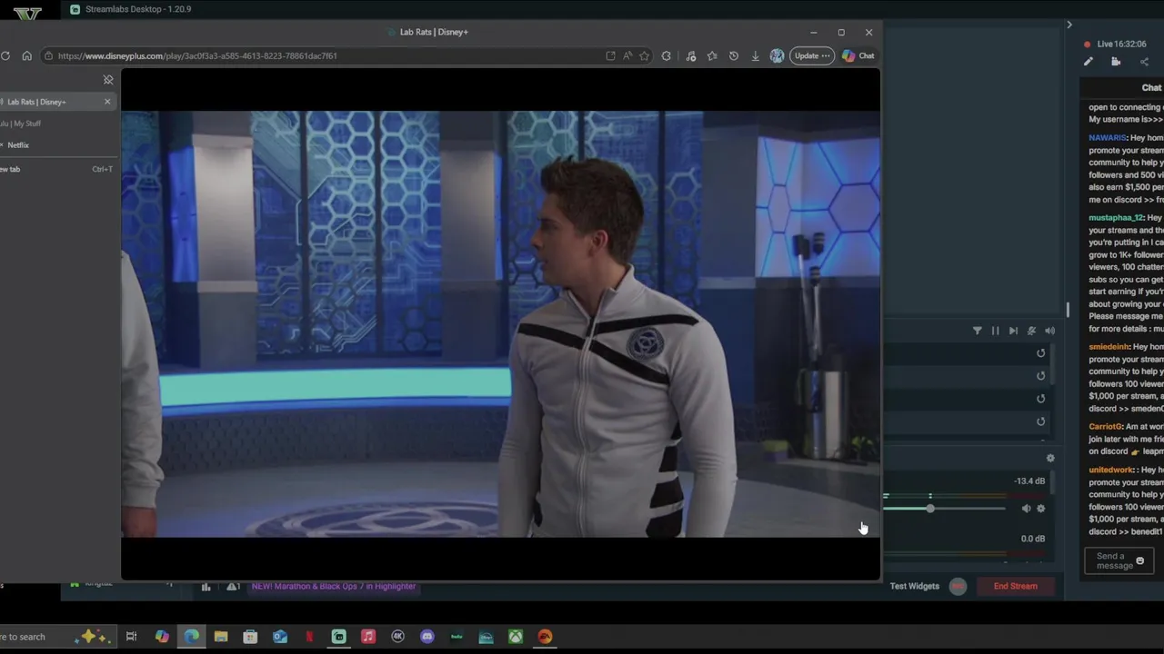Click the End Stream button
1164x654 pixels.
1015,586
